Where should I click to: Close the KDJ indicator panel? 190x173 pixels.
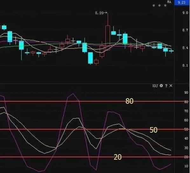pos(171,86)
